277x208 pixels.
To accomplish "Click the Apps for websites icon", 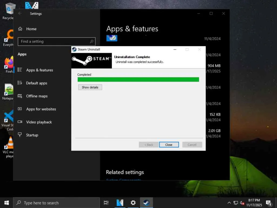I will (20, 109).
